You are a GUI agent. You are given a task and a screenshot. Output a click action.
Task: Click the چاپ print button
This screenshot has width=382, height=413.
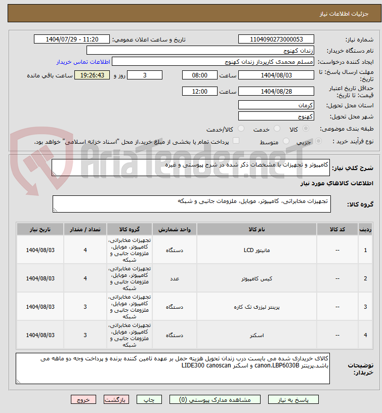(x=149, y=399)
